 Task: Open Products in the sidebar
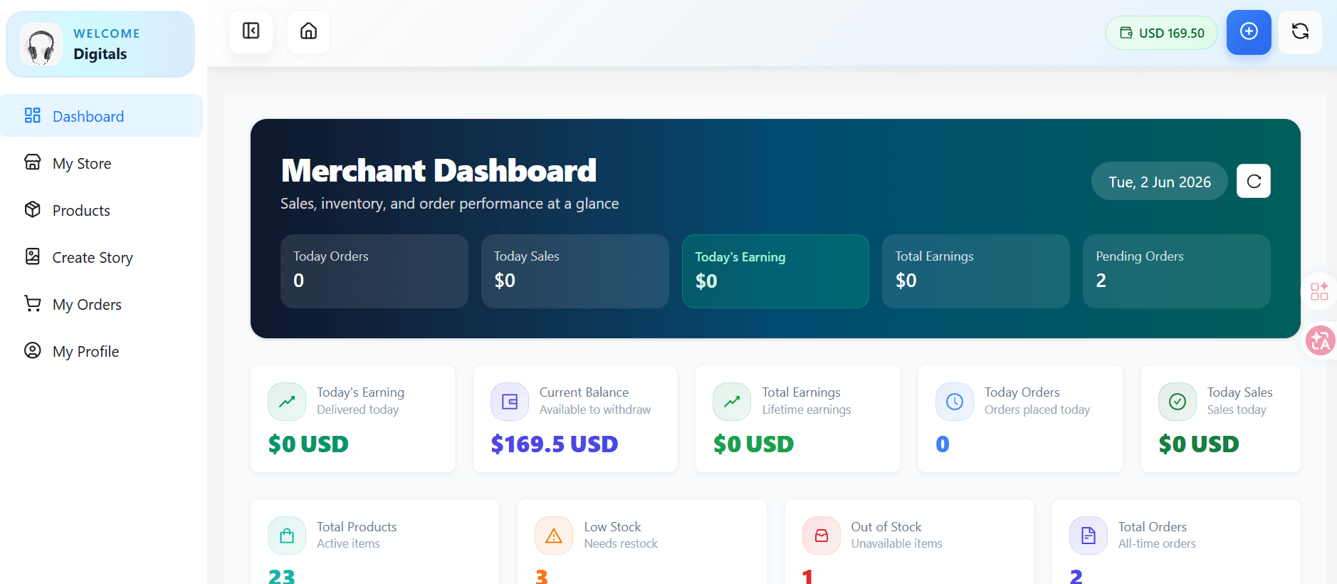101,210
